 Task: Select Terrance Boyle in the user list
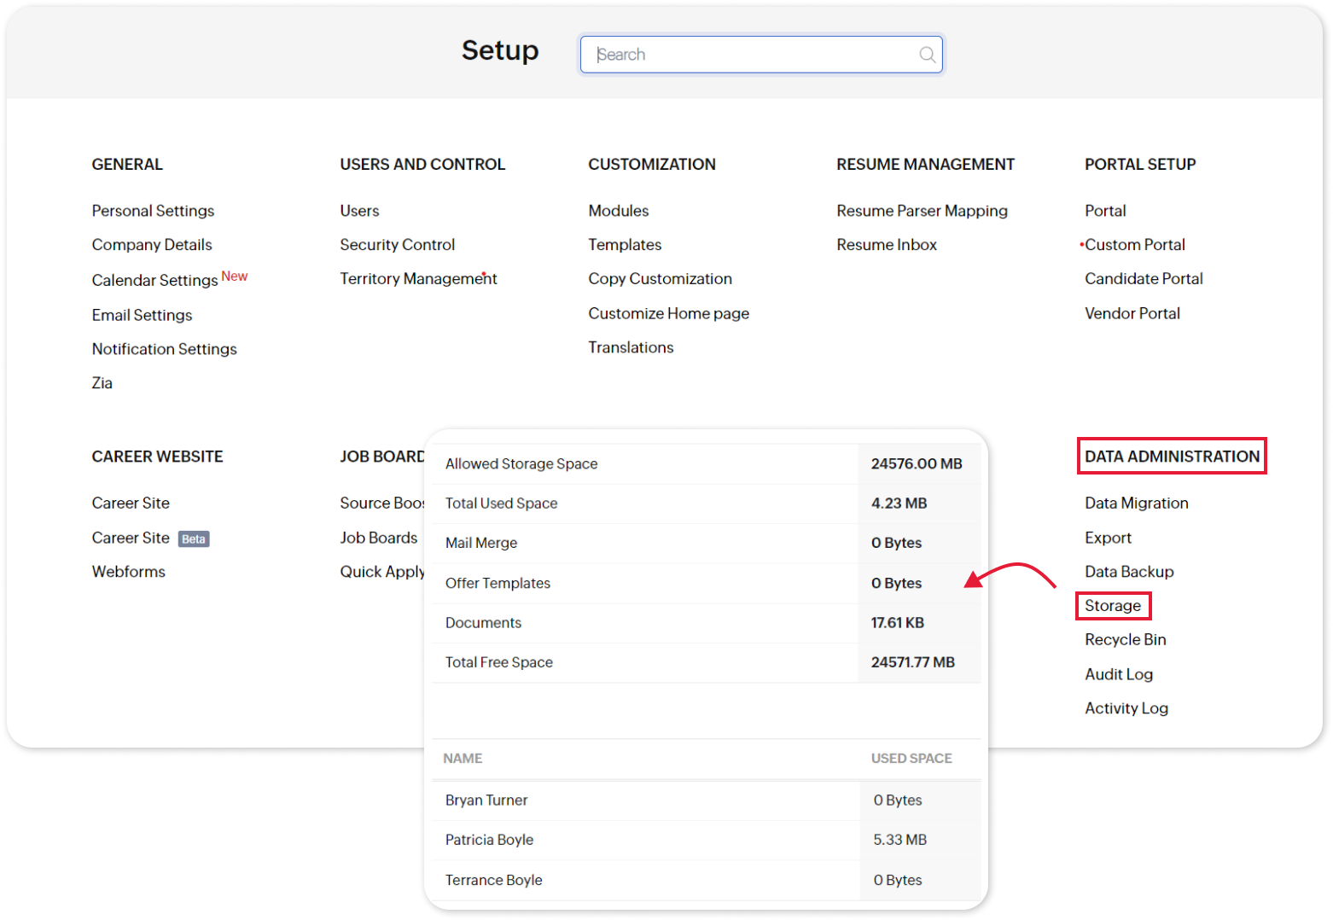point(493,880)
